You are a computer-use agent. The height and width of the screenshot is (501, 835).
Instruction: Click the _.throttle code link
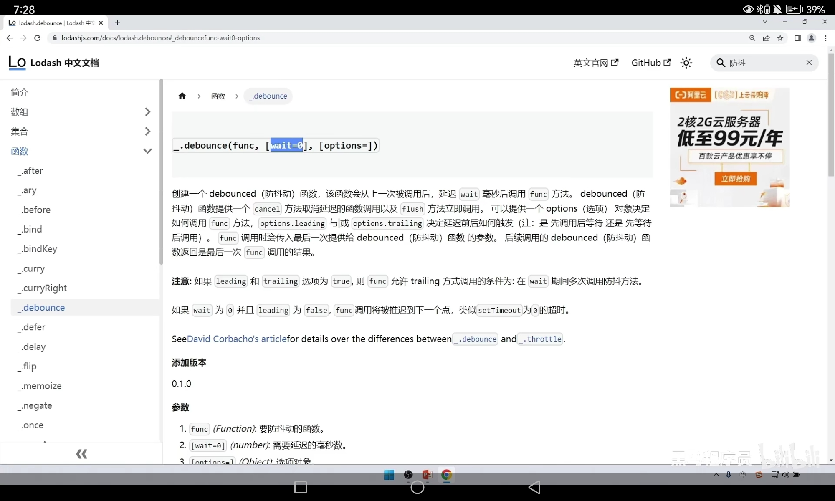coord(540,339)
